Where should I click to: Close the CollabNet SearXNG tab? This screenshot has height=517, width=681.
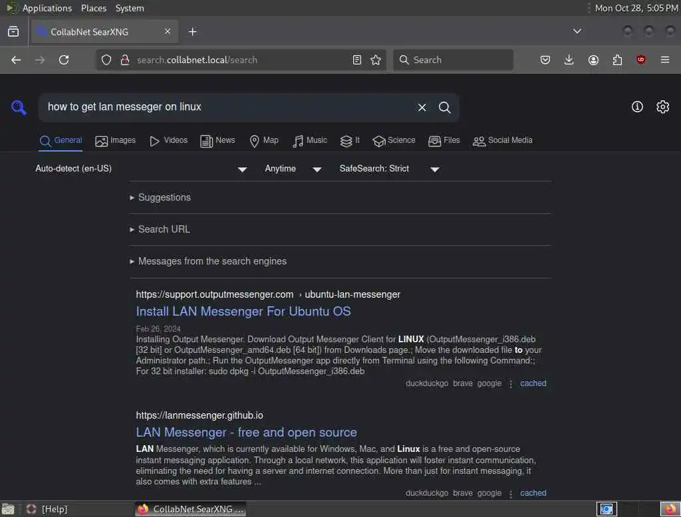click(168, 31)
